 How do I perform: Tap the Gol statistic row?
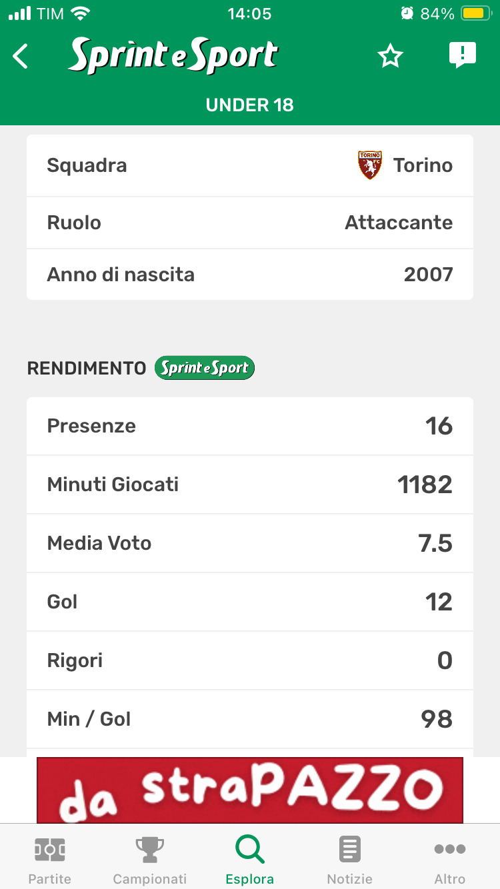(x=250, y=602)
